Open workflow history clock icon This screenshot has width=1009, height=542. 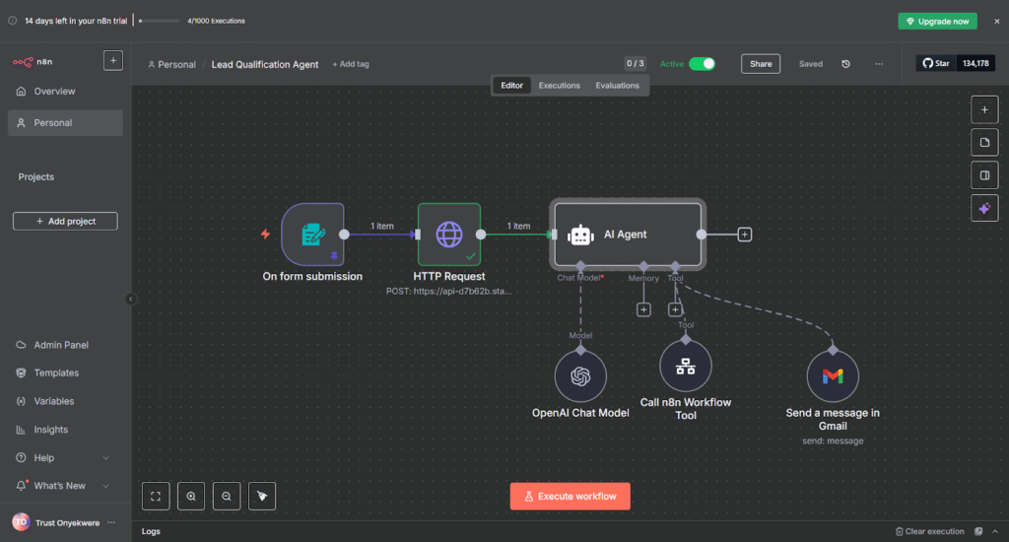[x=845, y=64]
